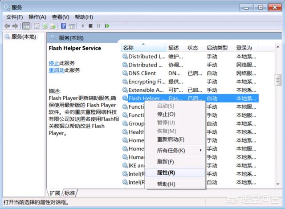285x209 pixels.
Task: Select 重新启动(E) in context menu
Action: coord(171,139)
